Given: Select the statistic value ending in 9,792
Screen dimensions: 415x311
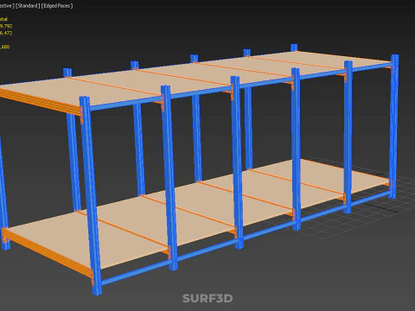Looking at the screenshot, I should coord(6,26).
